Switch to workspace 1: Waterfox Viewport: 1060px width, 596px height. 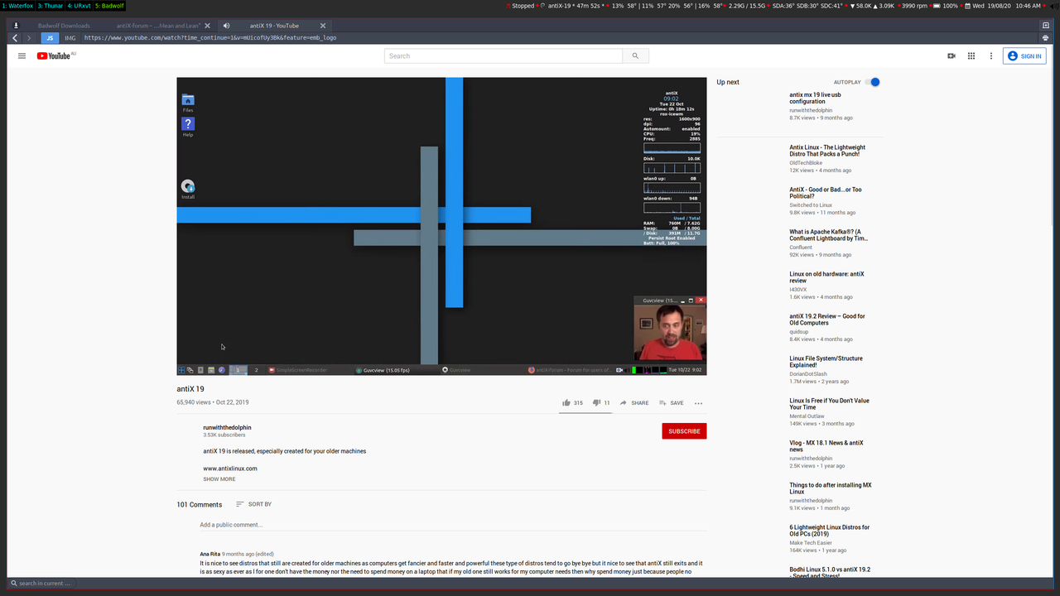(17, 6)
